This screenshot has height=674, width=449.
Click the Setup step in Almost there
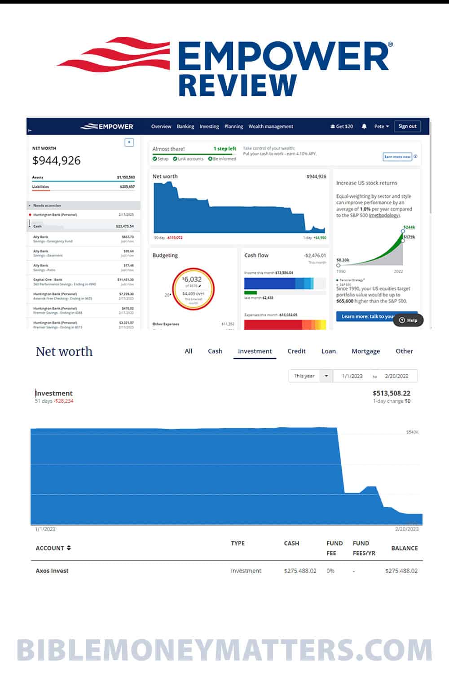pos(160,159)
